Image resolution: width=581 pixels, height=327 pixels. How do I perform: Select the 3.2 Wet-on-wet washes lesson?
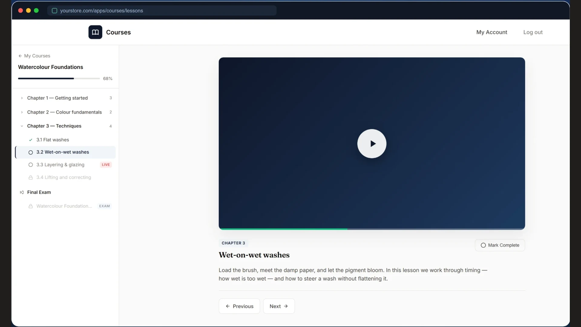point(65,152)
